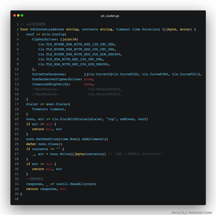
Task: Click TLS_ECDHE_RSA_WITH_AES_256_GCM_SHA384 cipher entry
Action: point(79,54)
